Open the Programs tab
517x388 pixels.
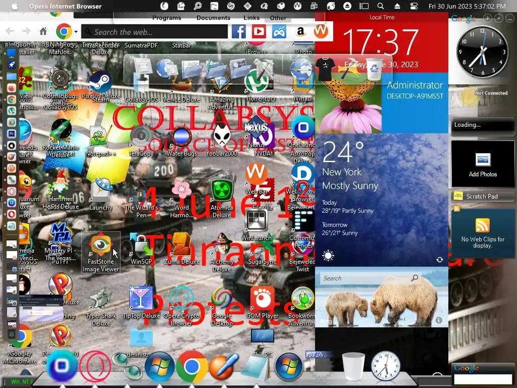coord(167,18)
